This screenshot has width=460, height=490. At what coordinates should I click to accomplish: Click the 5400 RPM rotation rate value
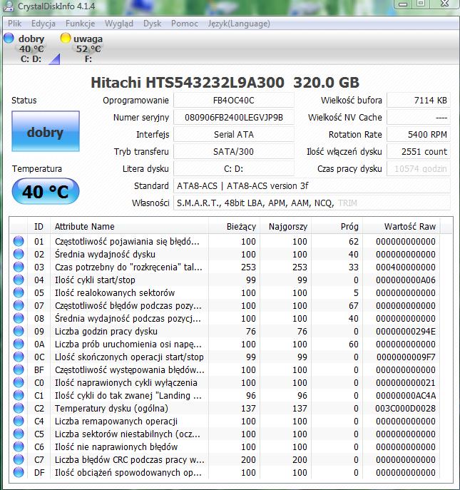[419, 135]
